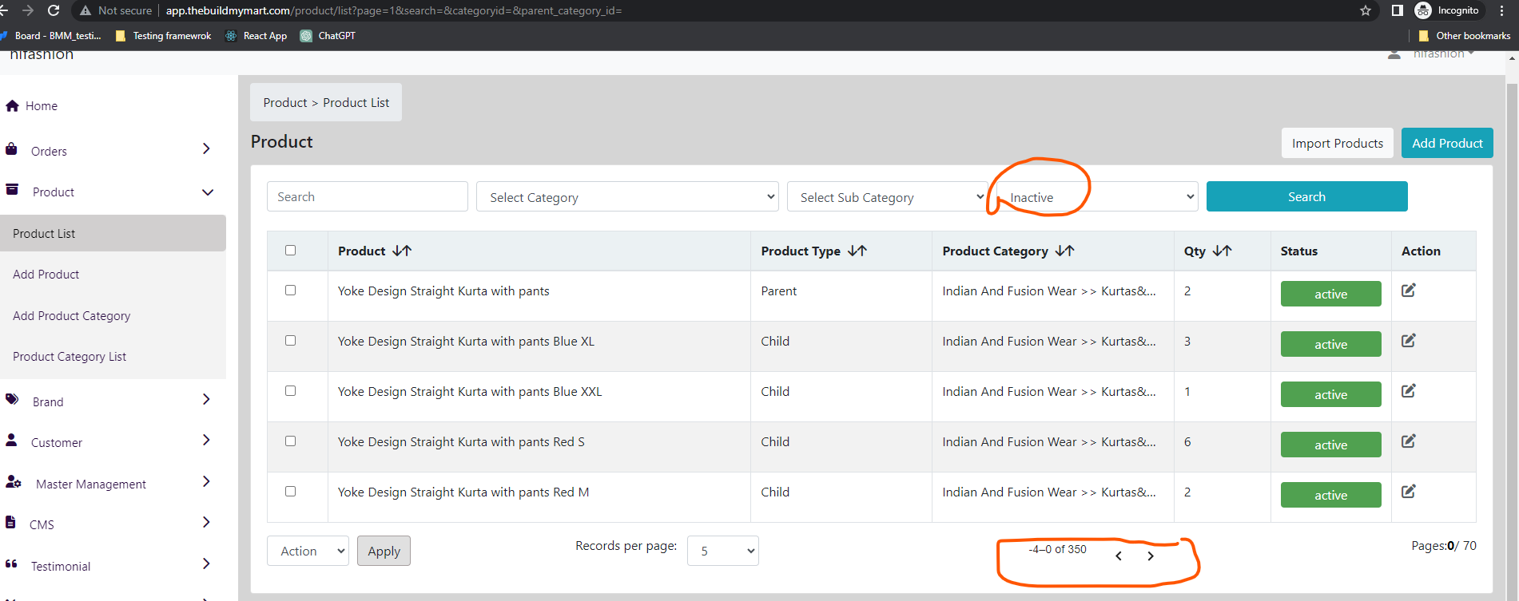Click the Master Management user-gear icon
The image size is (1519, 601).
tap(14, 481)
